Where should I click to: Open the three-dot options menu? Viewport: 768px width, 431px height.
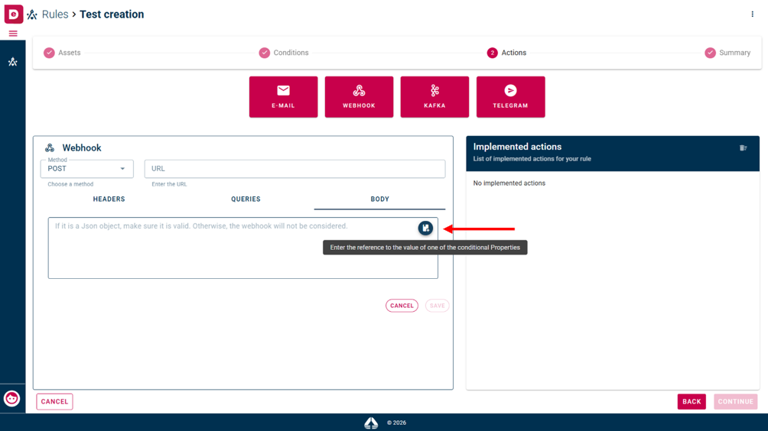point(753,15)
